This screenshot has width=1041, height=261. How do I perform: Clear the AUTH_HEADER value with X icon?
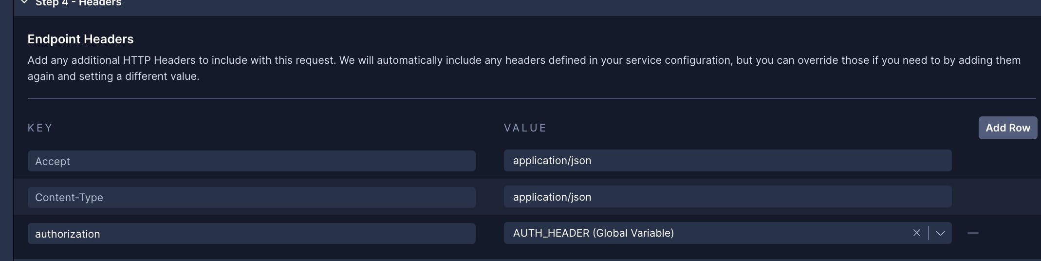pos(916,233)
